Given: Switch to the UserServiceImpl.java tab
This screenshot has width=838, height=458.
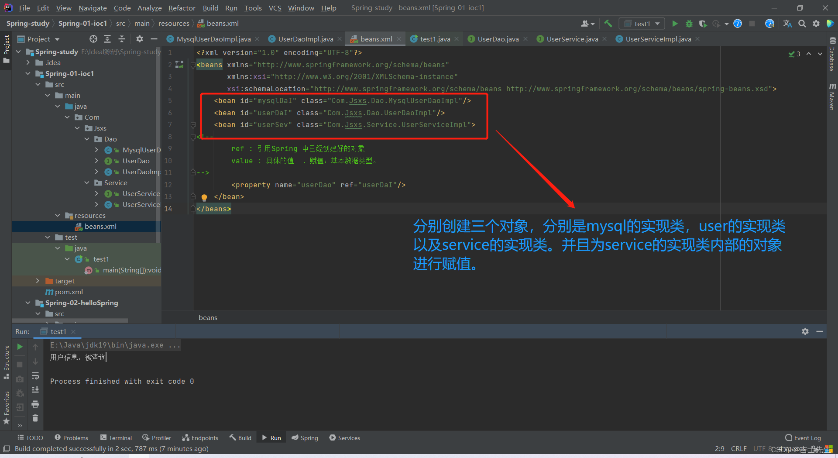Looking at the screenshot, I should click(x=658, y=39).
